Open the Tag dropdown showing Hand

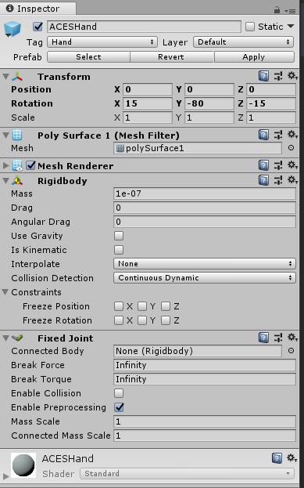(102, 42)
